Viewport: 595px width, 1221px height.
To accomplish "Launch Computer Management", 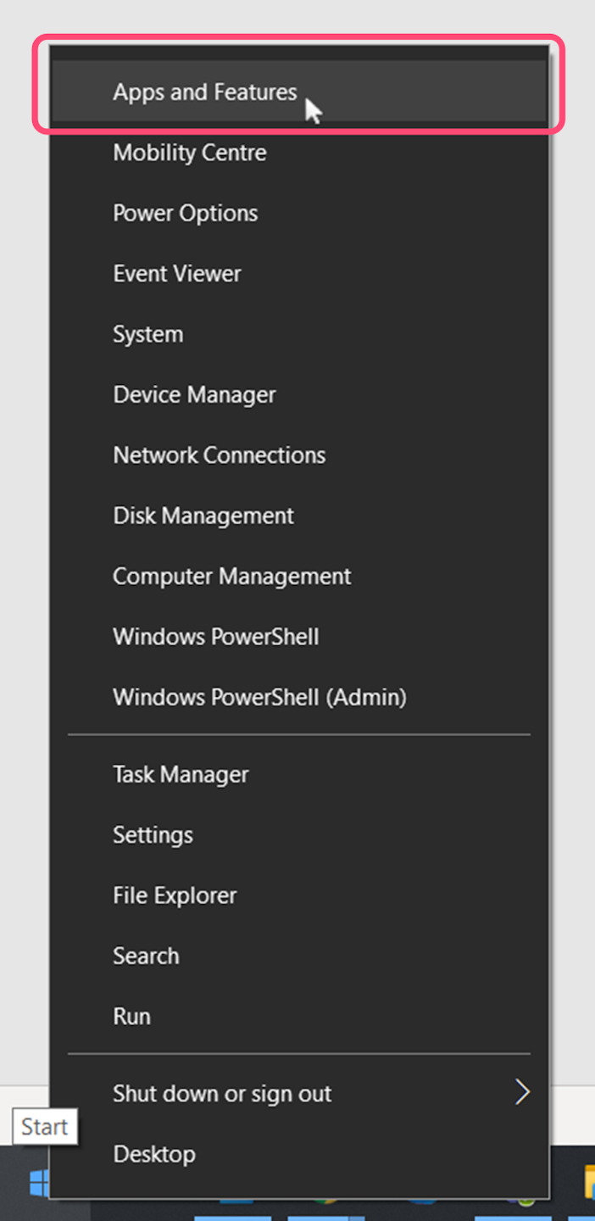I will tap(232, 577).
